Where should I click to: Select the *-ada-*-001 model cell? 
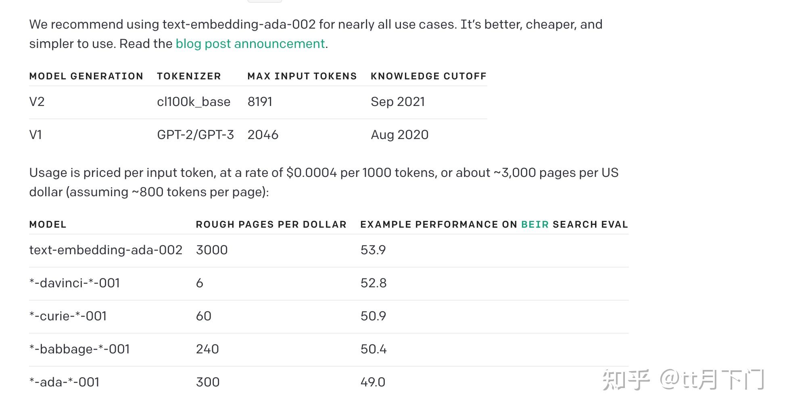(64, 382)
